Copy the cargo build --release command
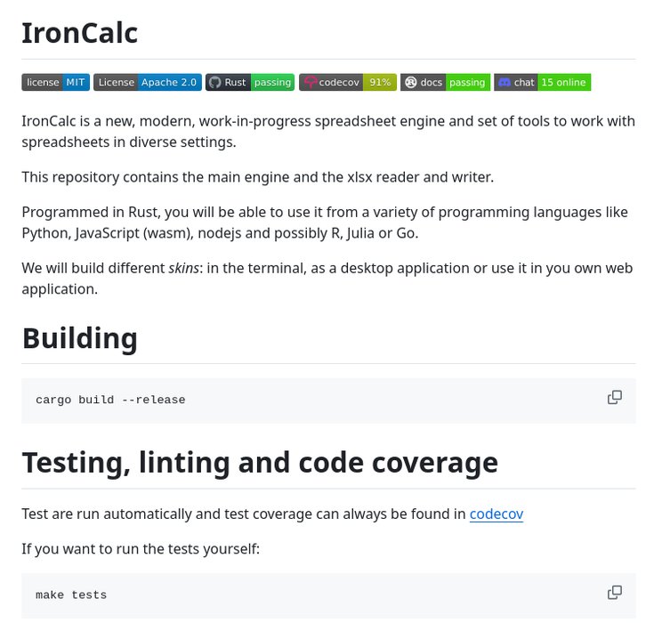 click(614, 397)
